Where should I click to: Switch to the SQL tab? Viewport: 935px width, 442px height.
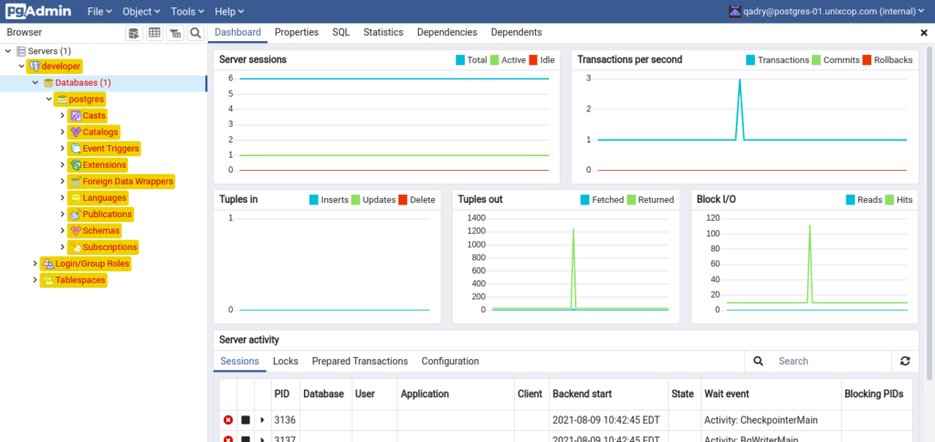pyautogui.click(x=341, y=32)
